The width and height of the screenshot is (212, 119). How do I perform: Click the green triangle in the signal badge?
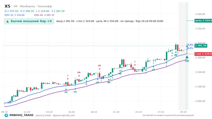(8, 21)
